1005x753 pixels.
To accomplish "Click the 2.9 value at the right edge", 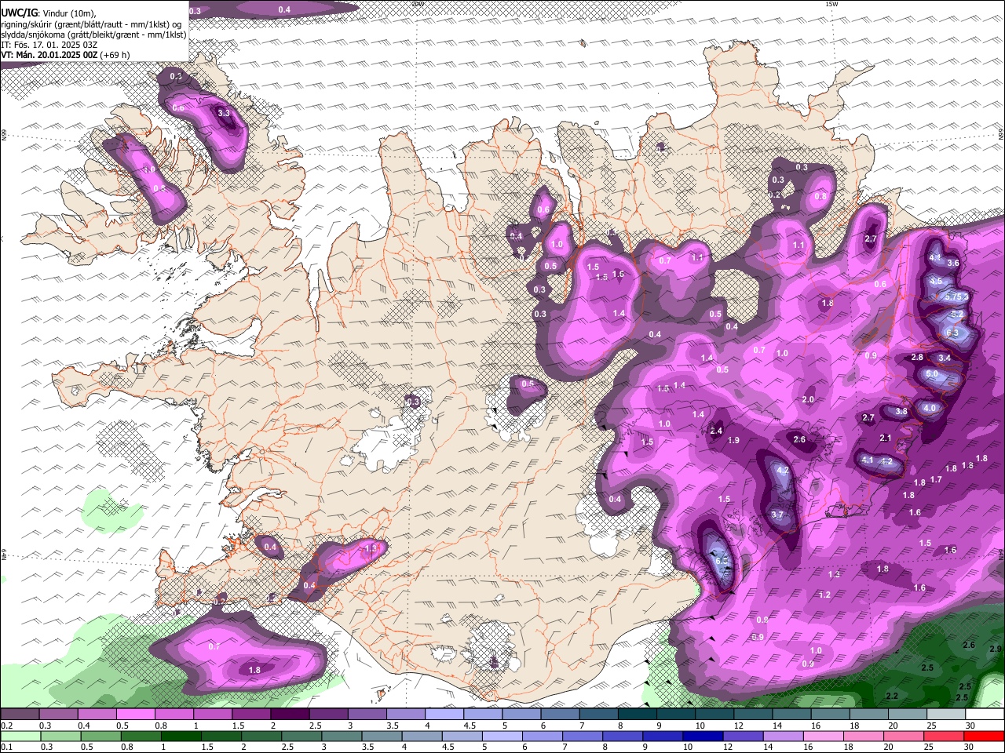I will [x=996, y=649].
